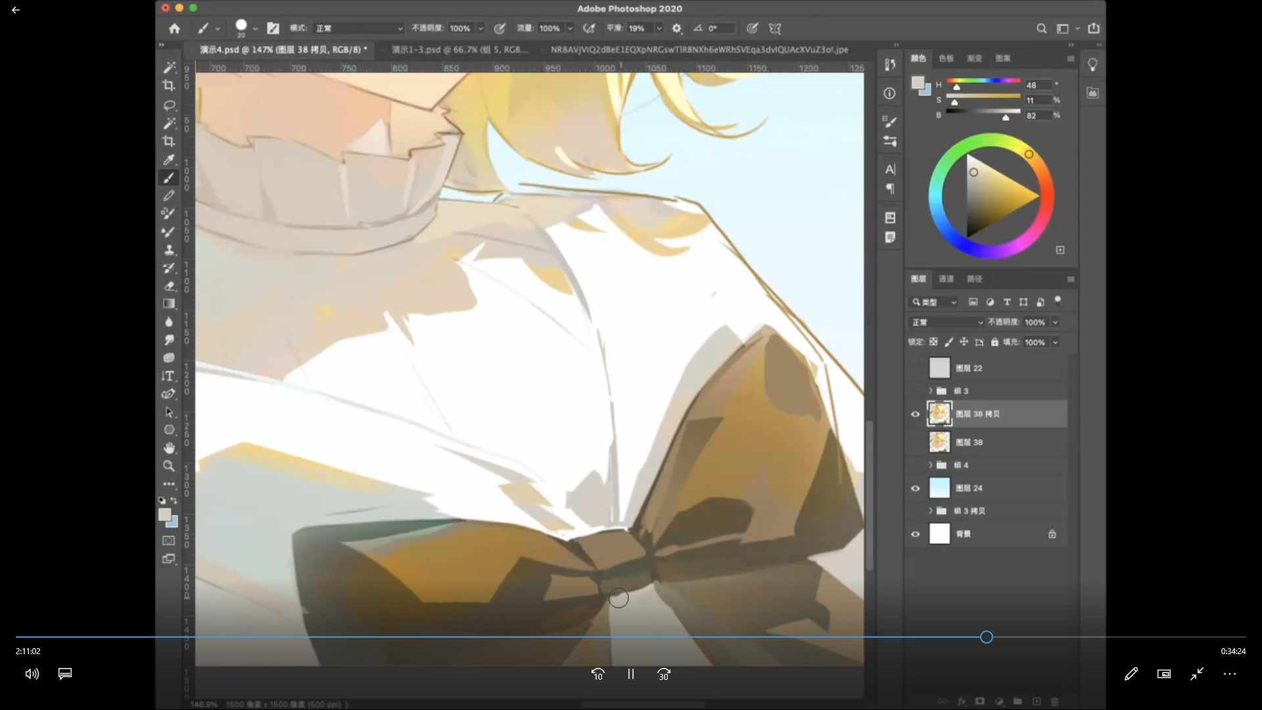Select the Lasso tool
The height and width of the screenshot is (710, 1262).
[x=169, y=105]
